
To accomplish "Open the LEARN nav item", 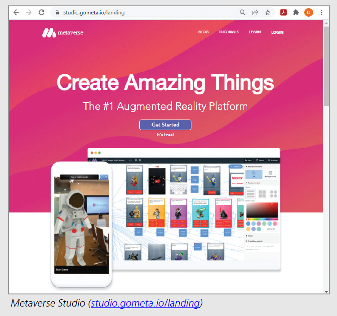I will coord(255,32).
